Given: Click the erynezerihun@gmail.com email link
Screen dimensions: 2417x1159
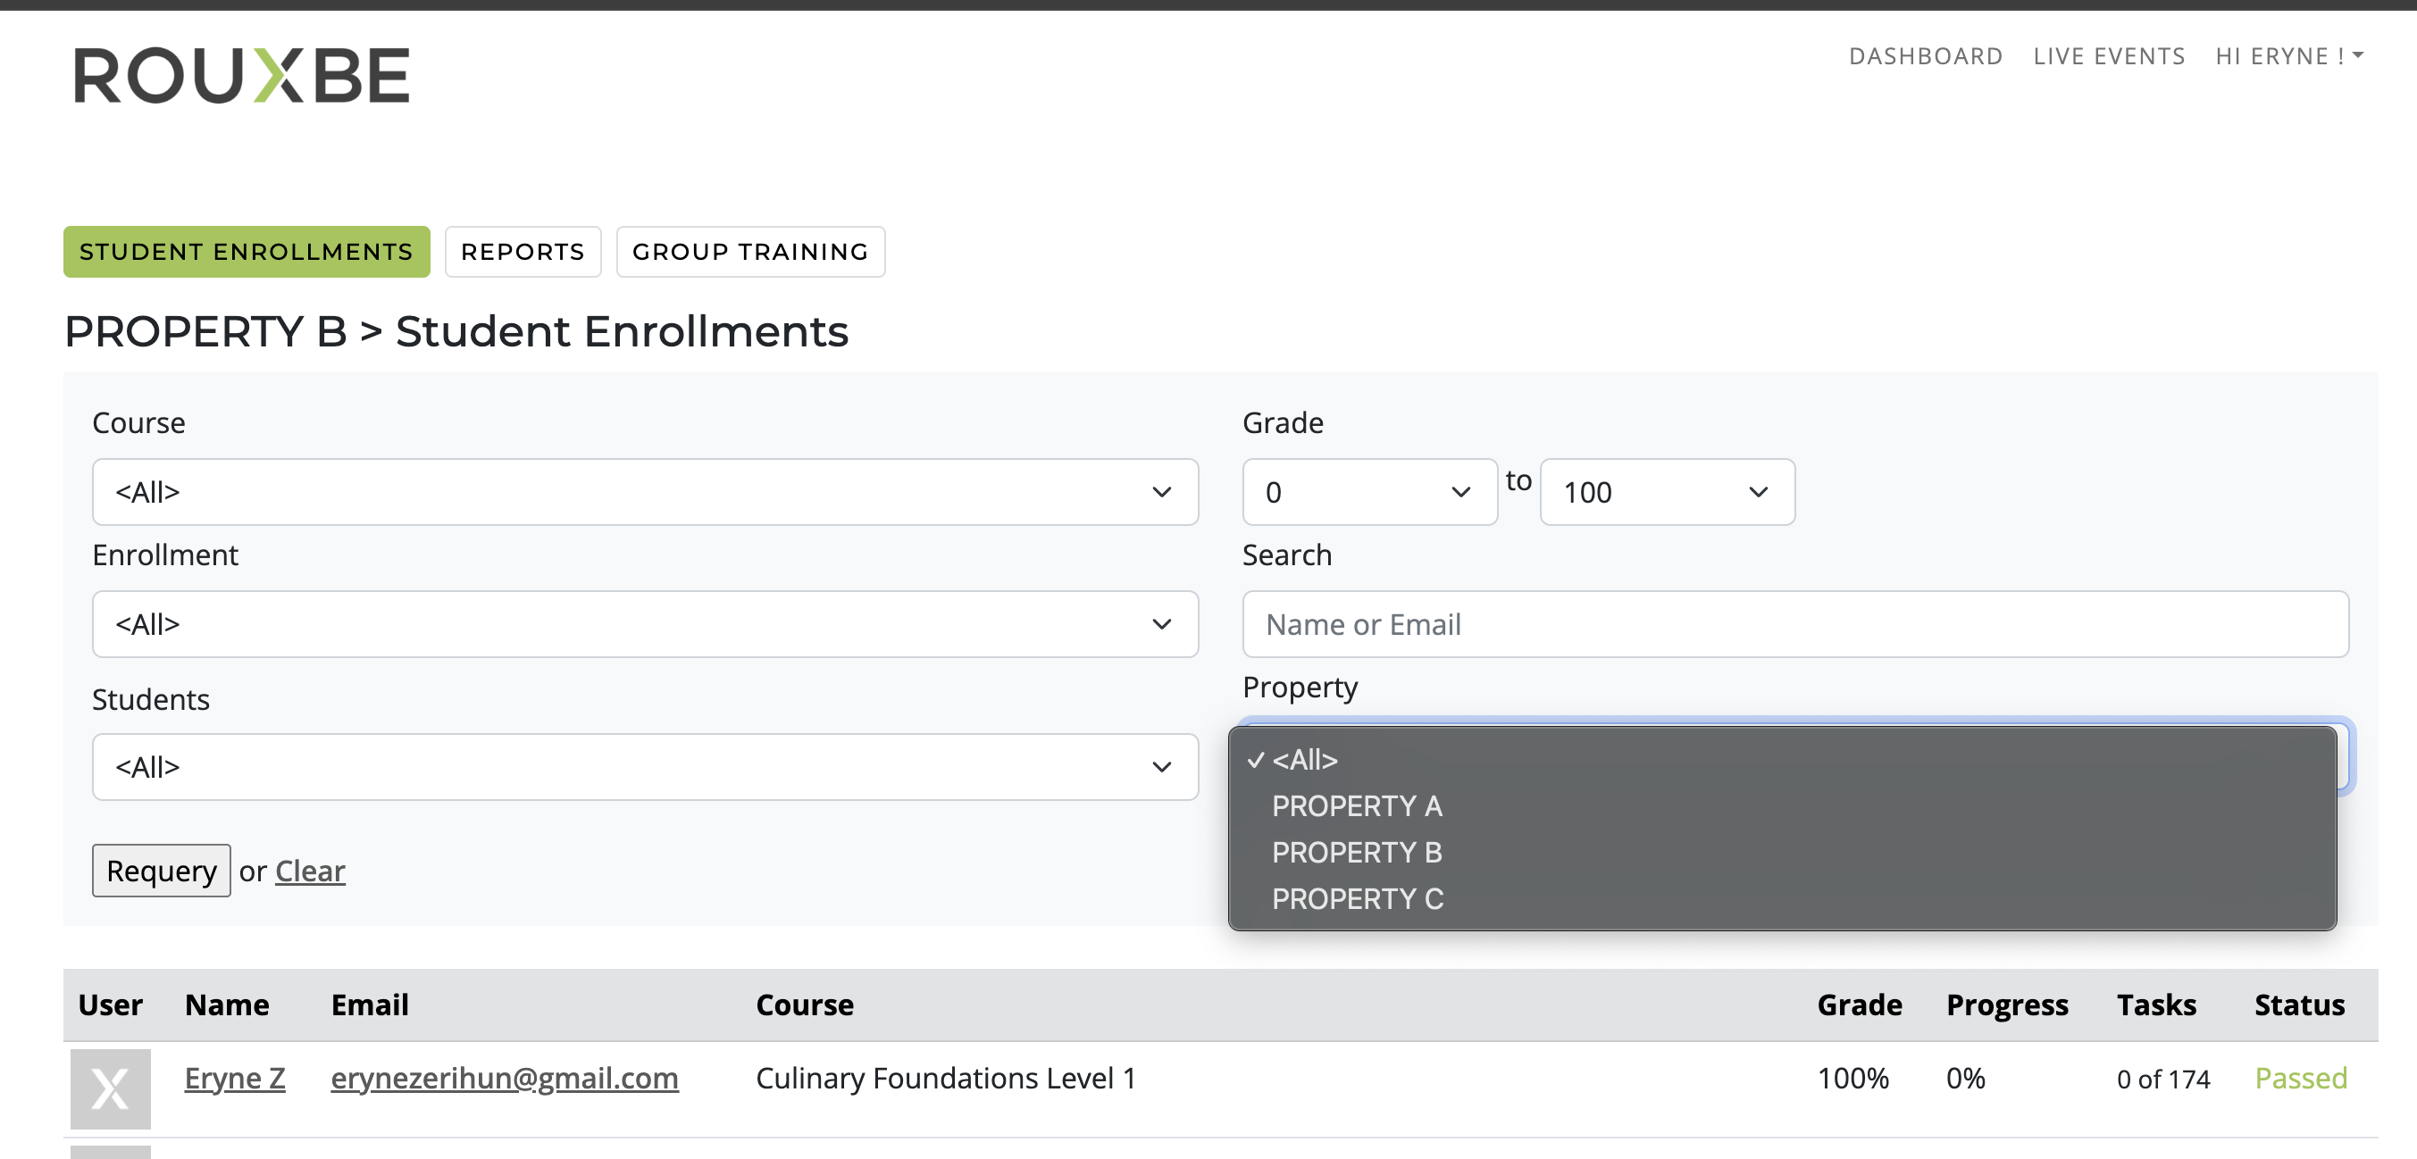Looking at the screenshot, I should (505, 1078).
